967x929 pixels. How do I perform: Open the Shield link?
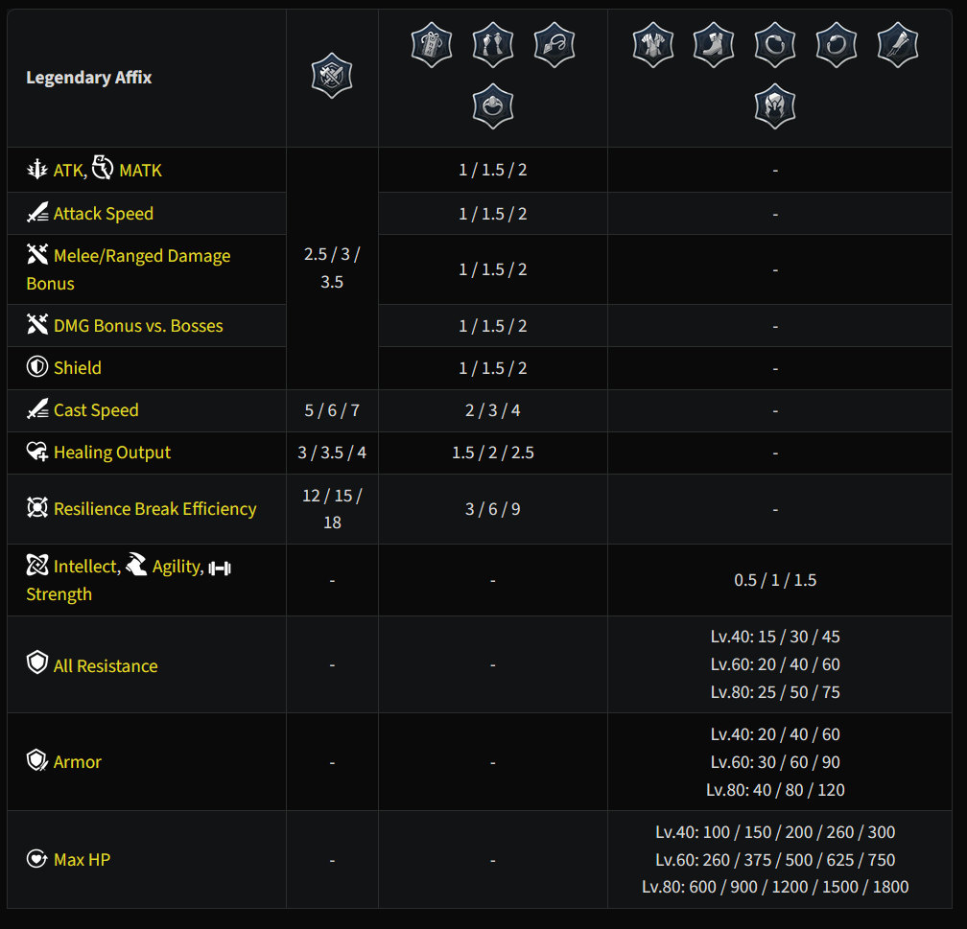coord(77,368)
